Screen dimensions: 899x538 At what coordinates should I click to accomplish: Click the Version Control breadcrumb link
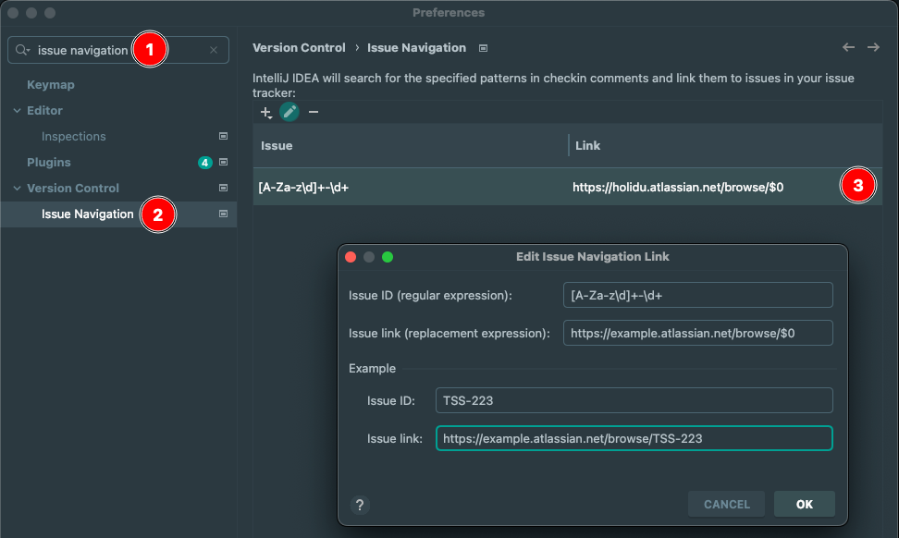point(299,47)
